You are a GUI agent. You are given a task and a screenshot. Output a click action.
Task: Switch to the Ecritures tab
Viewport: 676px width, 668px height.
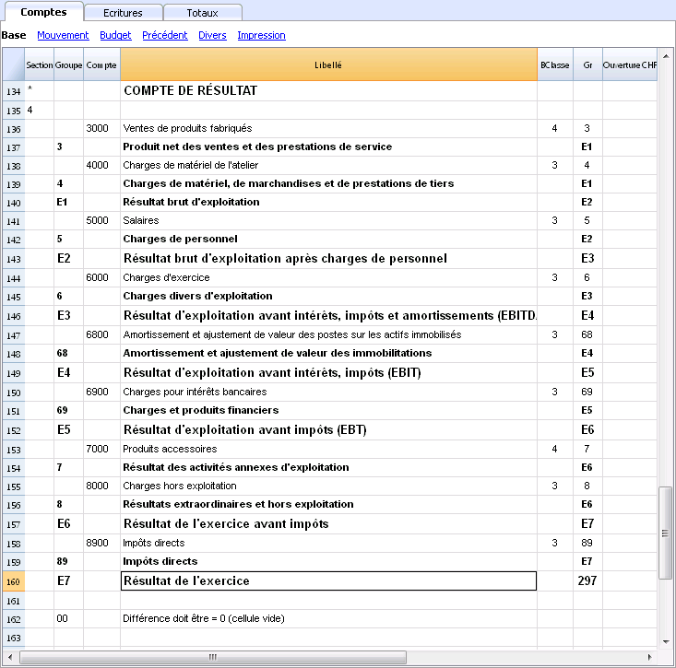click(124, 13)
